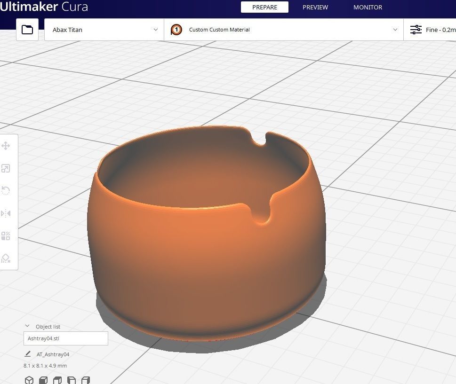The image size is (456, 384).
Task: Select the Mirror tool in left toolbar
Action: point(6,213)
